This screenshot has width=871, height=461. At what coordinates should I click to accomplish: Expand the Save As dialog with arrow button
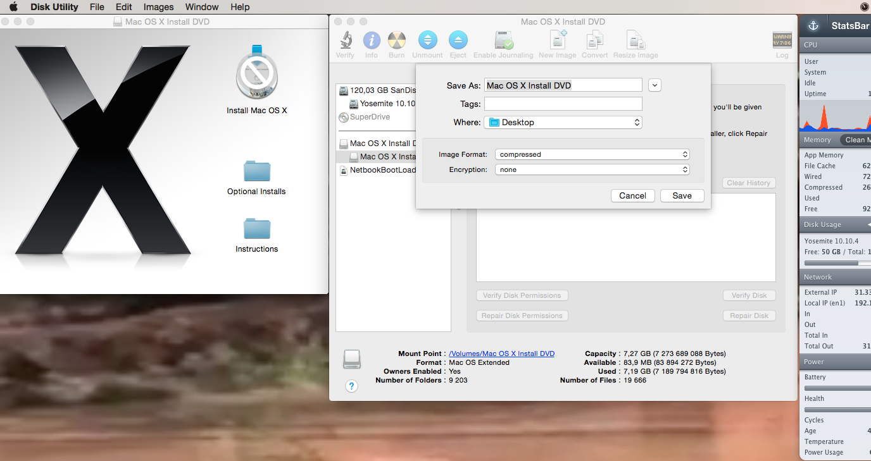click(x=655, y=85)
